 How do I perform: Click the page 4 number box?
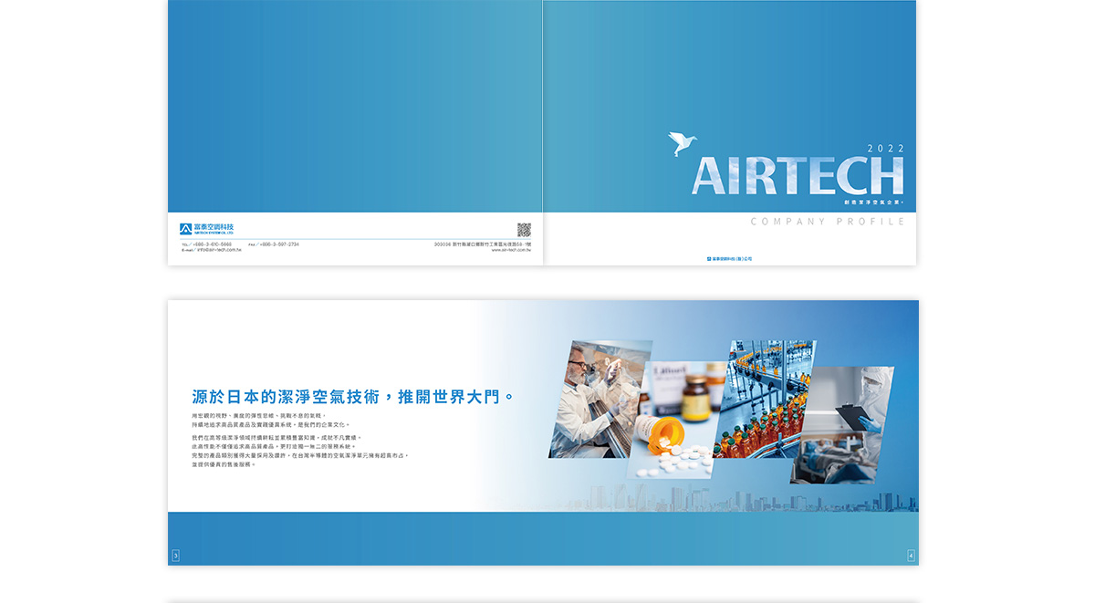click(x=911, y=556)
